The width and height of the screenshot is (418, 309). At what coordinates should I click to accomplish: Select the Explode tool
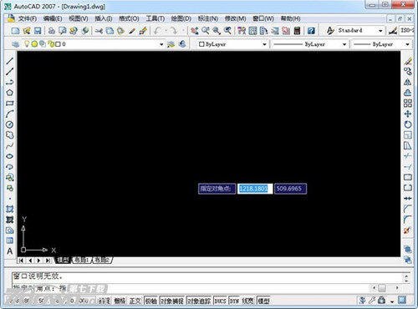click(x=407, y=230)
